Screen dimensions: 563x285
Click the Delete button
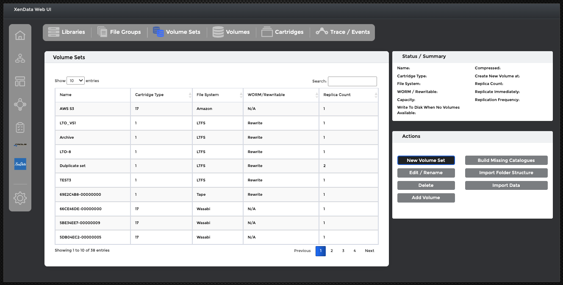(x=426, y=185)
